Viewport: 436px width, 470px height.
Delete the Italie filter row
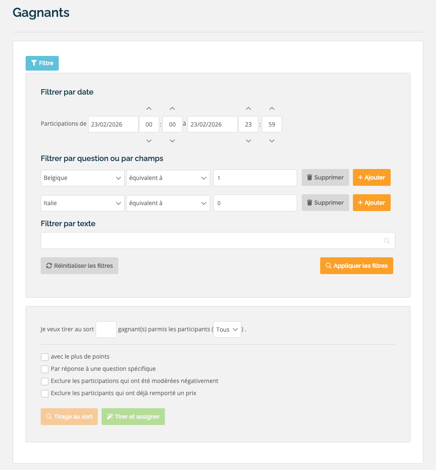click(325, 203)
